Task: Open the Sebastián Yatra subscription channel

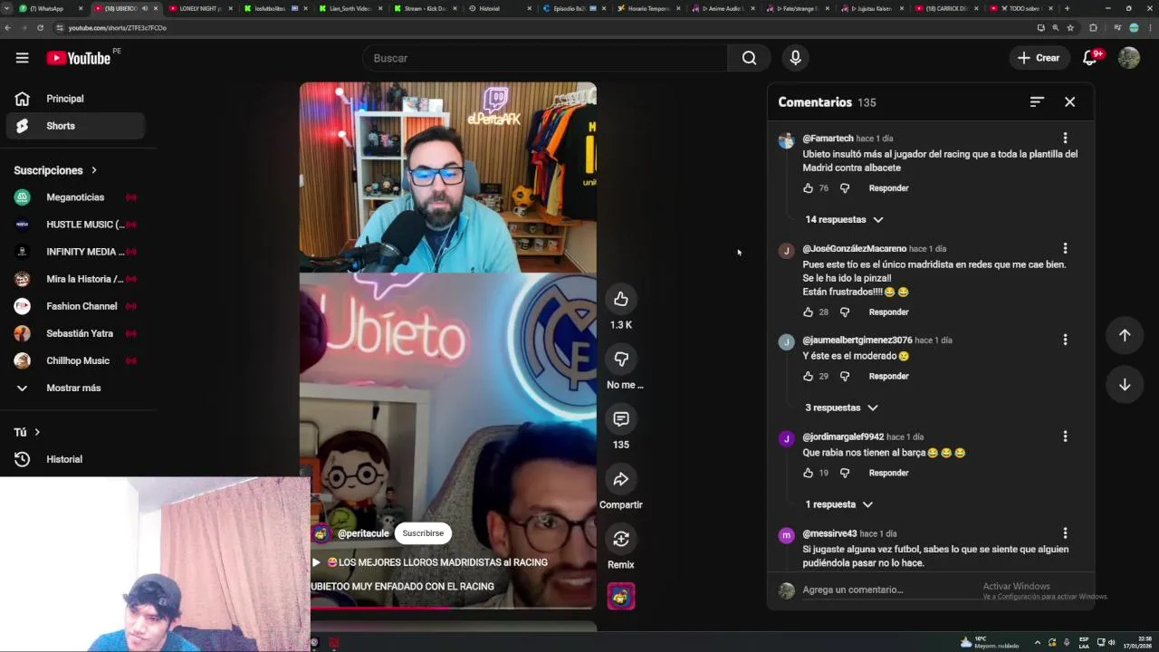Action: [75, 333]
